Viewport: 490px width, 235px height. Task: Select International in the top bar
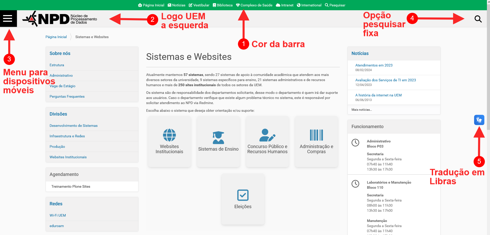[x=309, y=5]
